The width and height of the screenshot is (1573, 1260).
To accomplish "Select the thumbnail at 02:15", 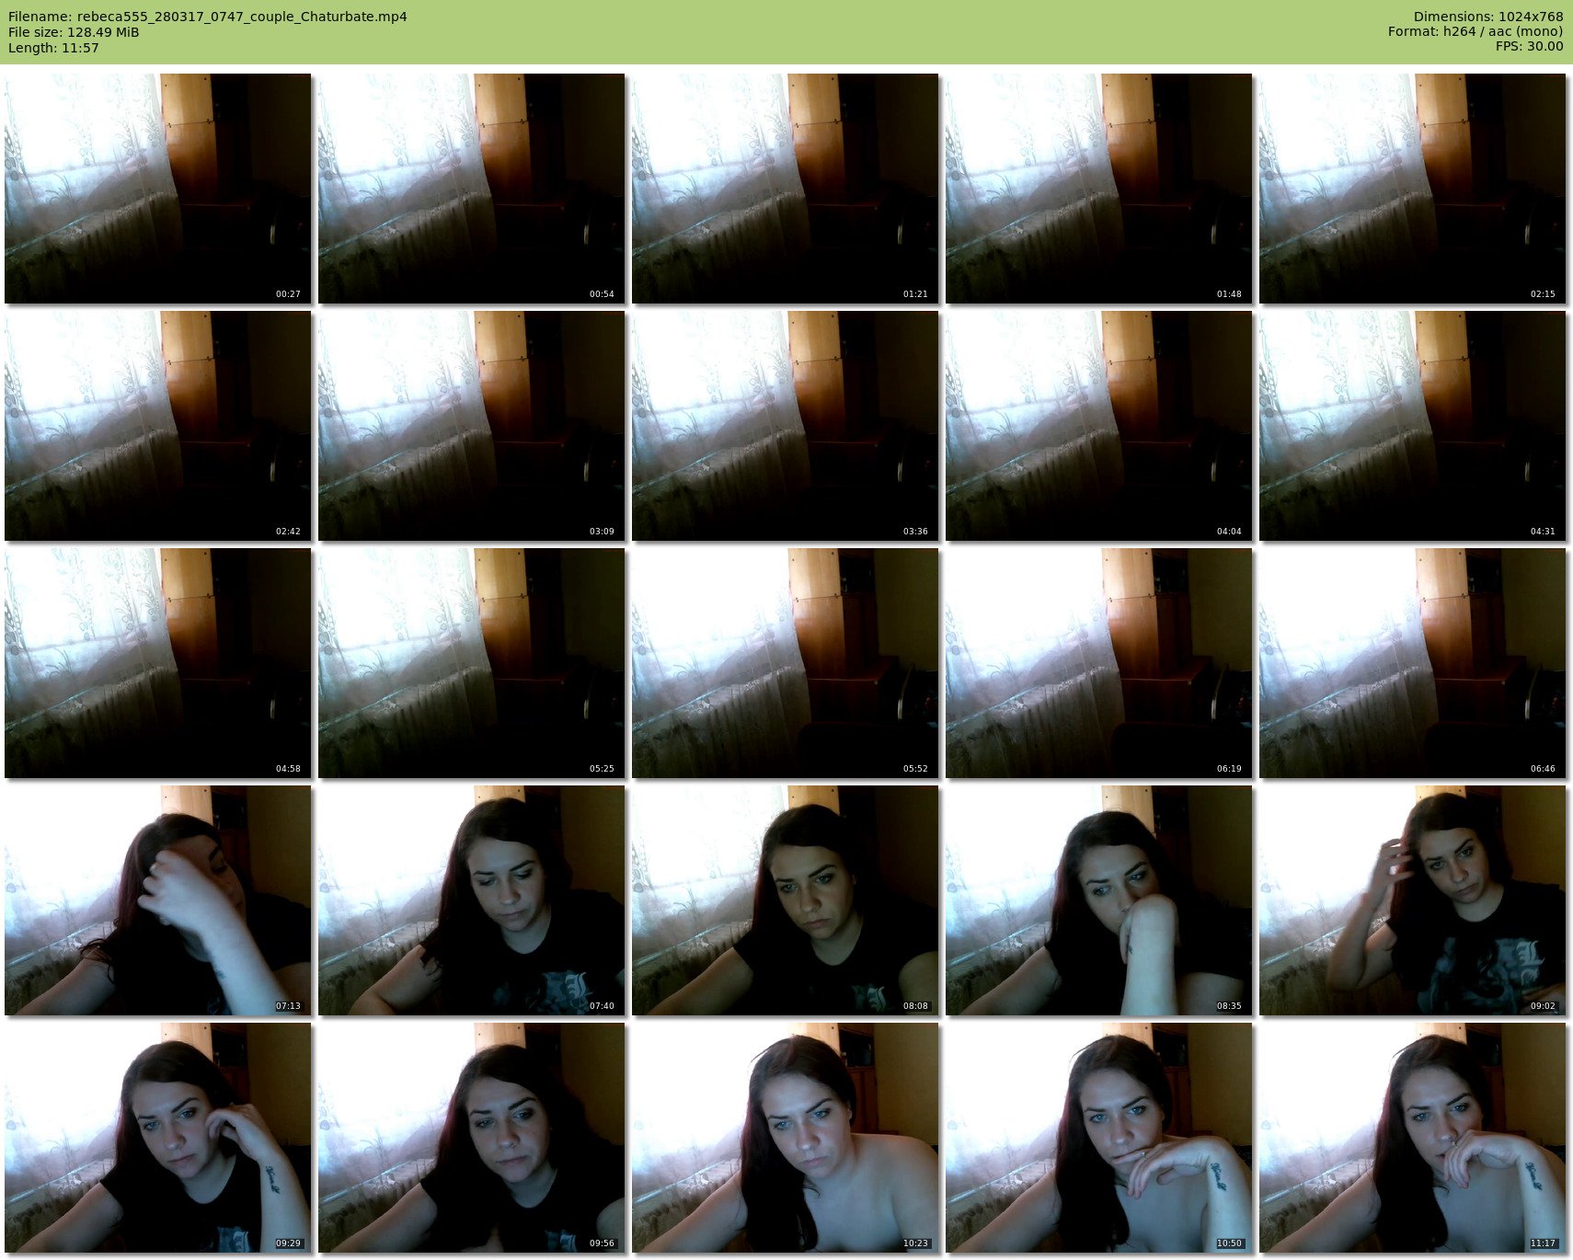I will point(1412,189).
